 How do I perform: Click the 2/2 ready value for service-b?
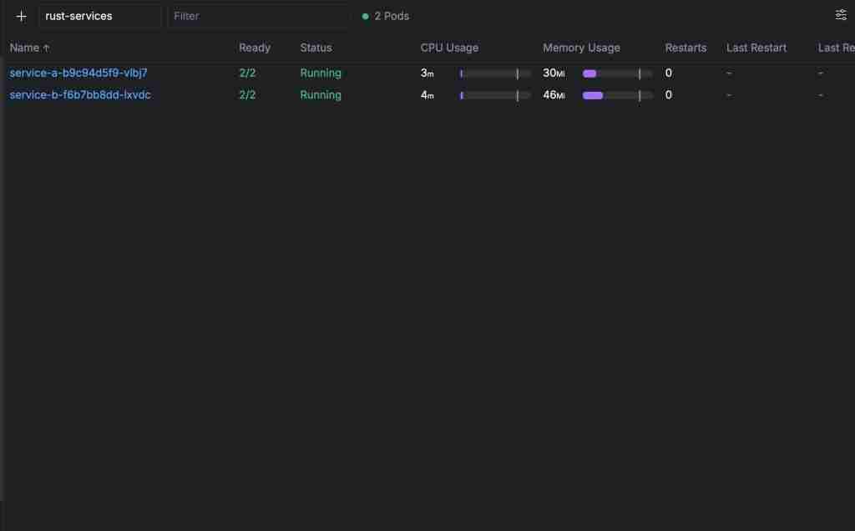[x=247, y=95]
